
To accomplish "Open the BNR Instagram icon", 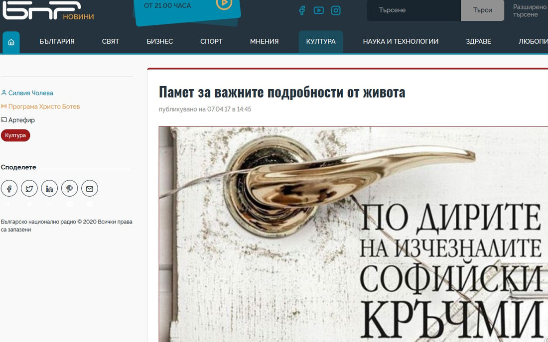I will coord(336,10).
